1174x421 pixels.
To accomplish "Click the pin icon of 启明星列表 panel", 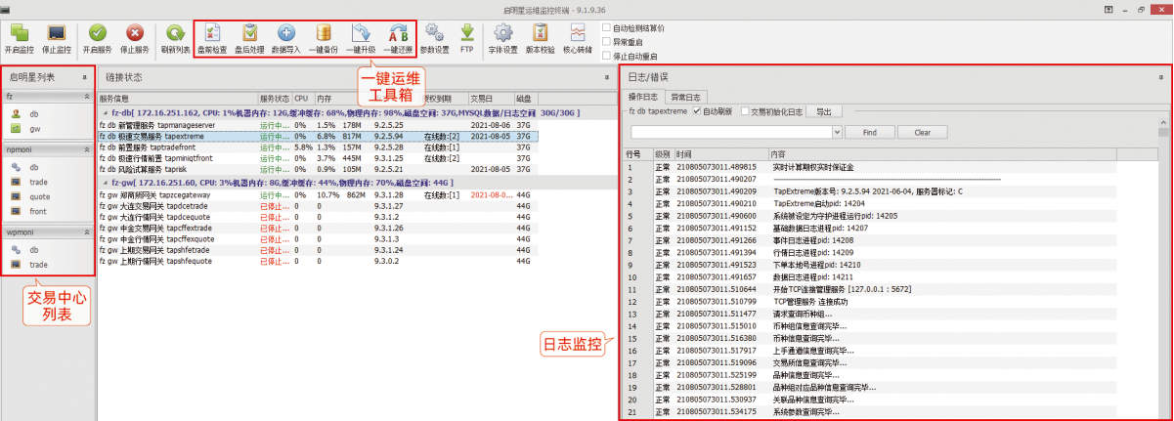I will pos(85,76).
